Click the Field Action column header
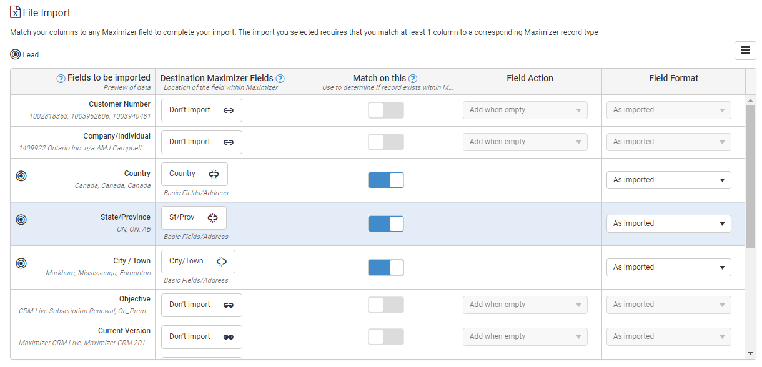This screenshot has width=762, height=367. tap(530, 78)
